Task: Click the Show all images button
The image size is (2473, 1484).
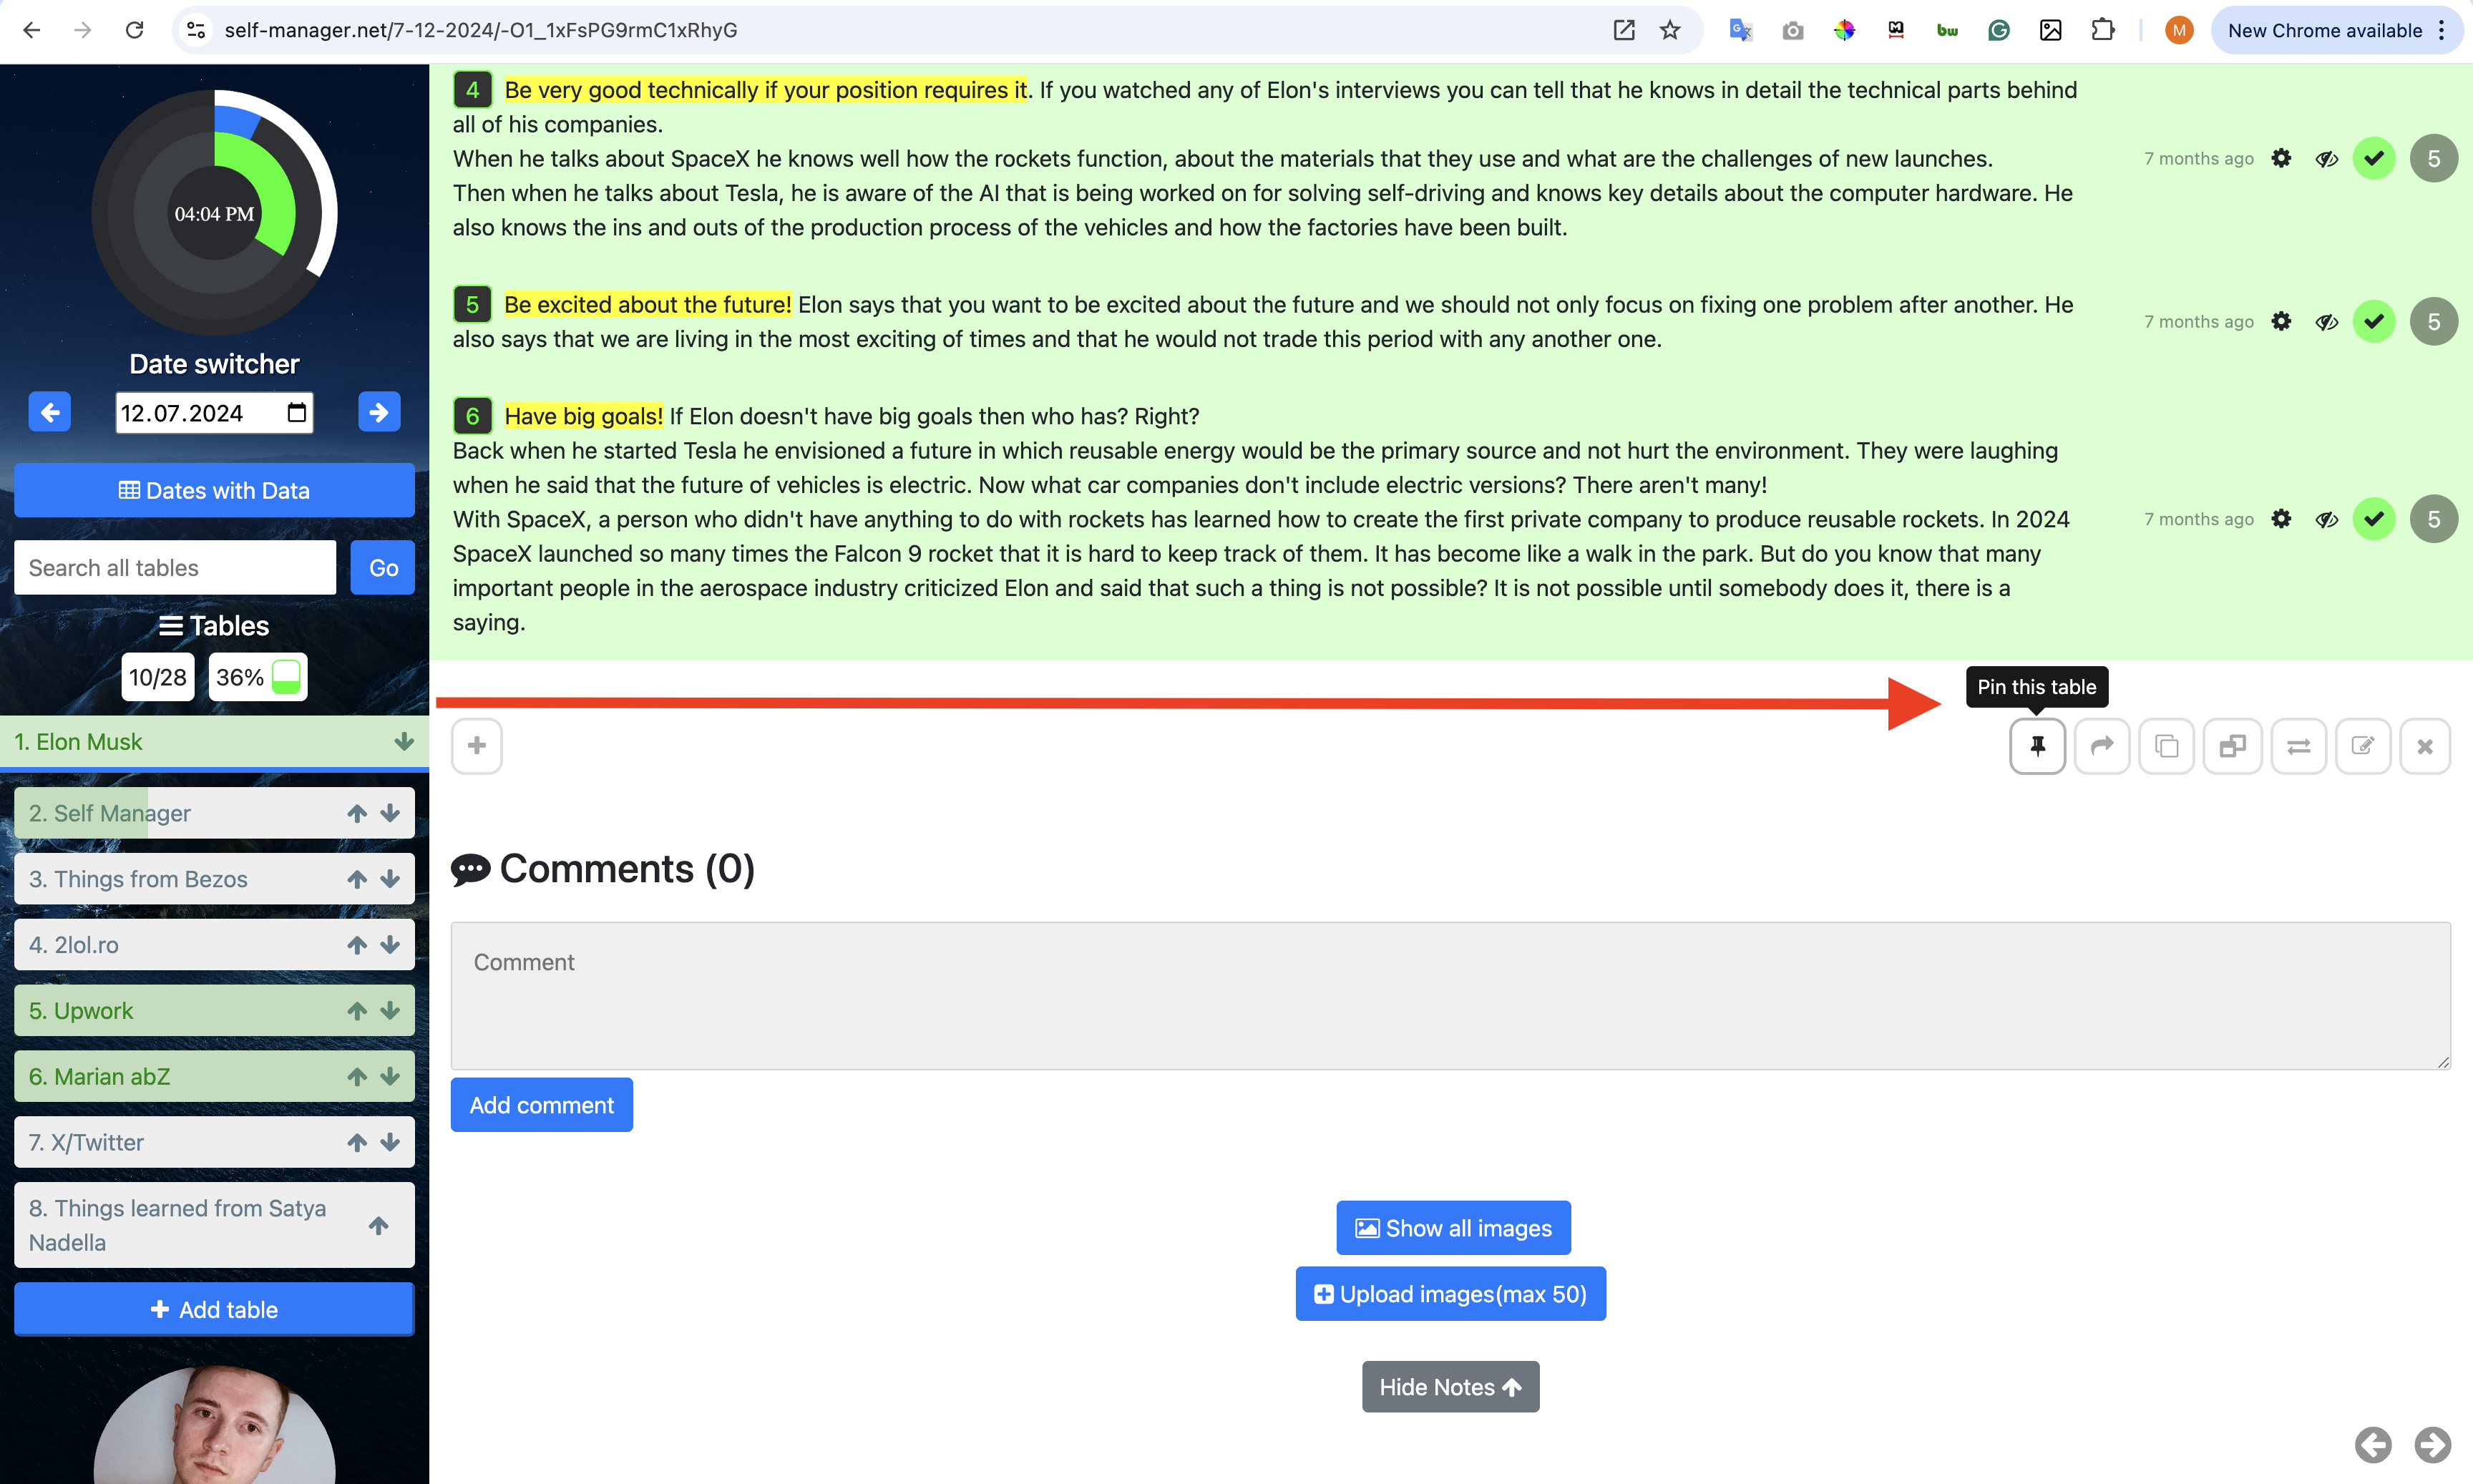Action: [1452, 1226]
